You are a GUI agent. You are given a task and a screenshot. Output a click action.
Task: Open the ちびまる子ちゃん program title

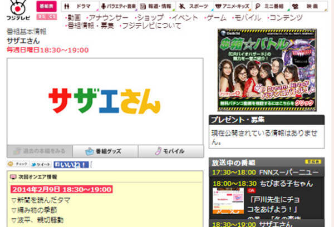click(286, 184)
